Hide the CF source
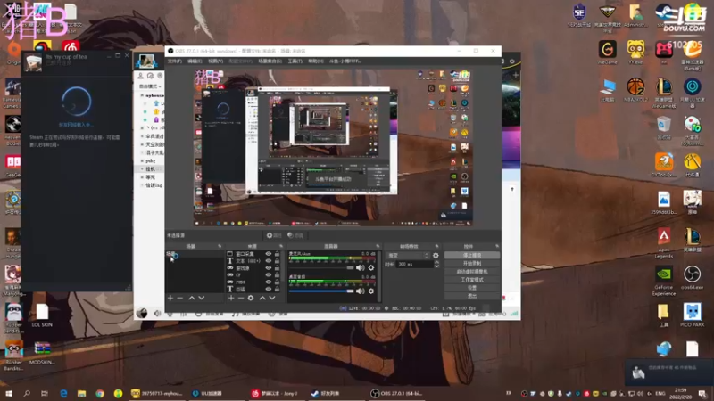 coord(269,275)
